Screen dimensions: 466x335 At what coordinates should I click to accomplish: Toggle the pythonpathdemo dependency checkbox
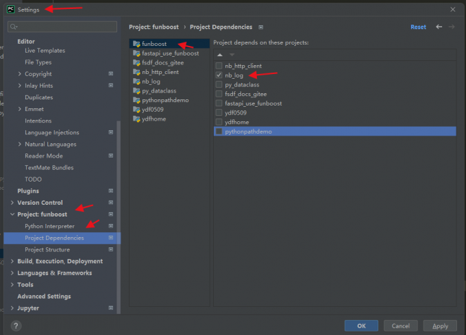(219, 132)
